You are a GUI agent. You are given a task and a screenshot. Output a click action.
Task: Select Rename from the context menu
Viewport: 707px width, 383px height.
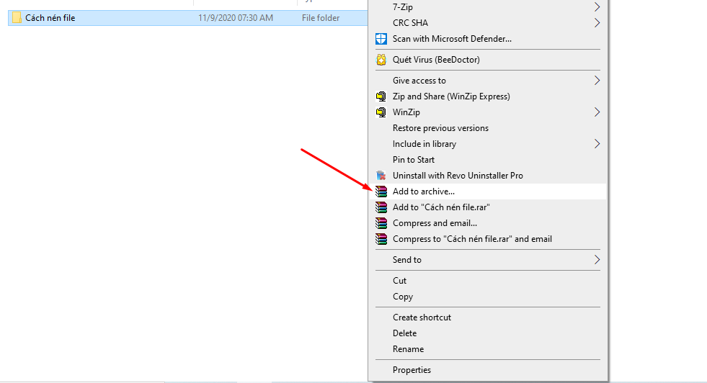point(408,348)
